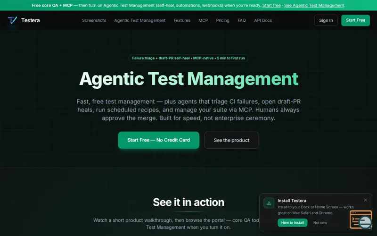This screenshot has height=236, width=377.
Task: Click the Sign In button
Action: coord(326,20)
